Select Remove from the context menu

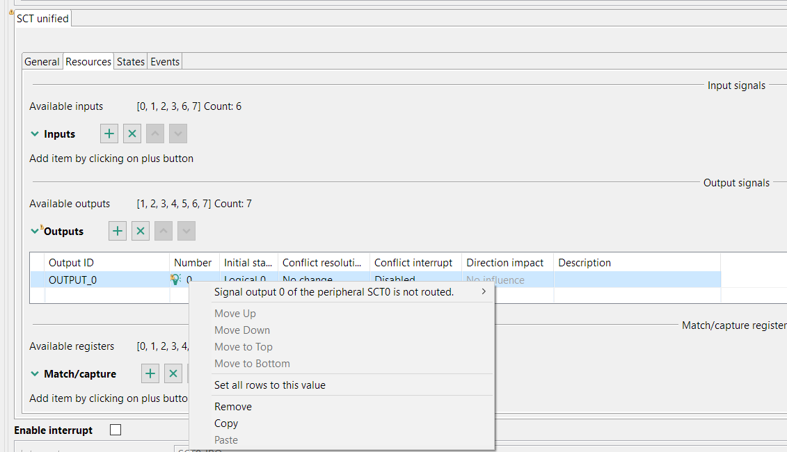233,407
